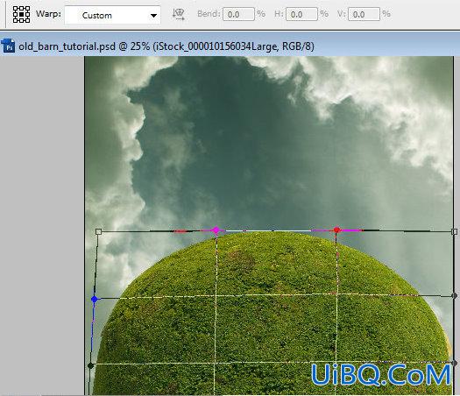The height and width of the screenshot is (396, 460).
Task: Click the reference point location grid icon
Action: click(21, 14)
